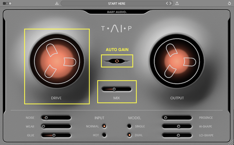
Task: Select the Hot input radio button
Action: [x=104, y=135]
